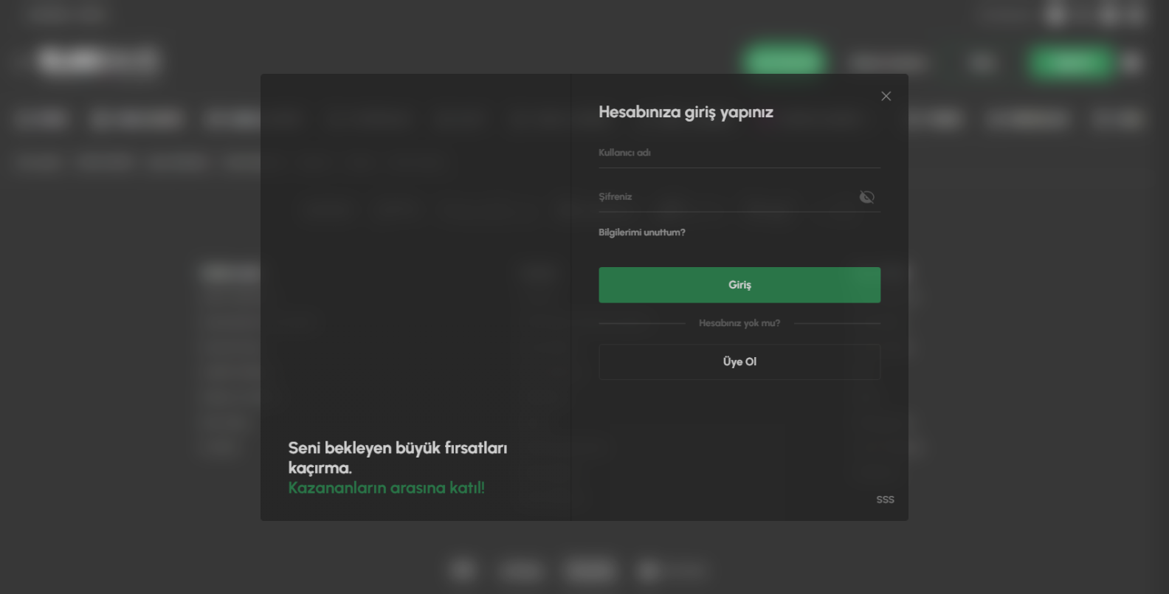
Task: Open the Bilgilerimi unuttum? link
Action: pos(641,232)
